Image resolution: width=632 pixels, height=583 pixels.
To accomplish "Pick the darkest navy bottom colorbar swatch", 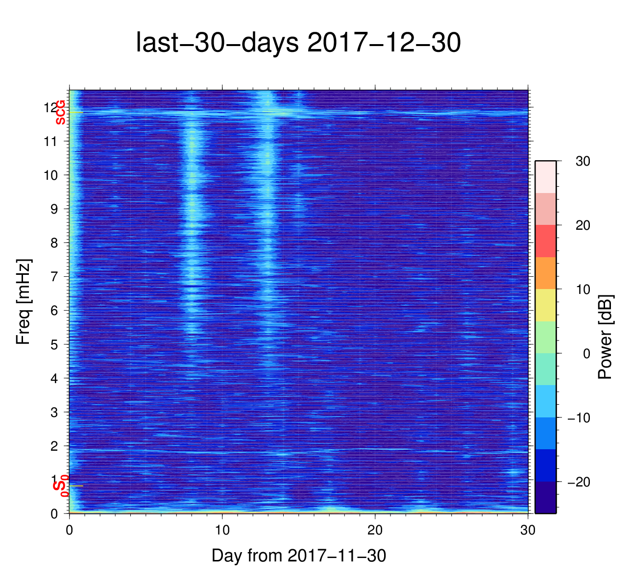I will pos(545,497).
